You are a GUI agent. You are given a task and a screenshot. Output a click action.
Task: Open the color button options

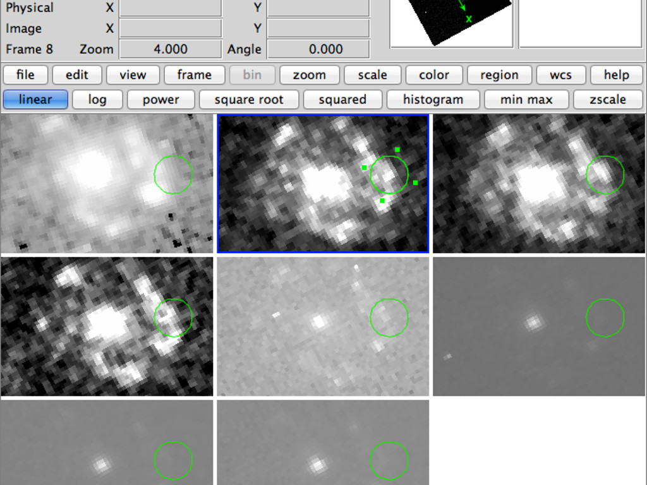click(434, 75)
